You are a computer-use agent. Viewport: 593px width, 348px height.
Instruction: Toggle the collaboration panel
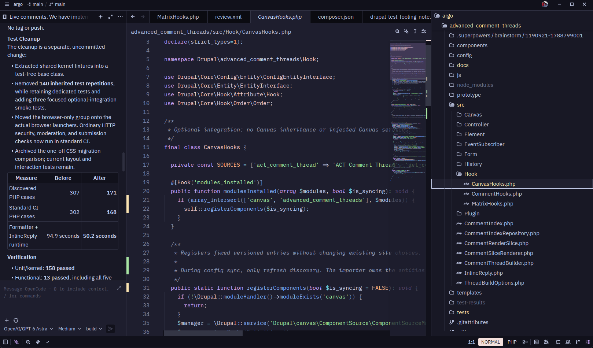click(568, 342)
